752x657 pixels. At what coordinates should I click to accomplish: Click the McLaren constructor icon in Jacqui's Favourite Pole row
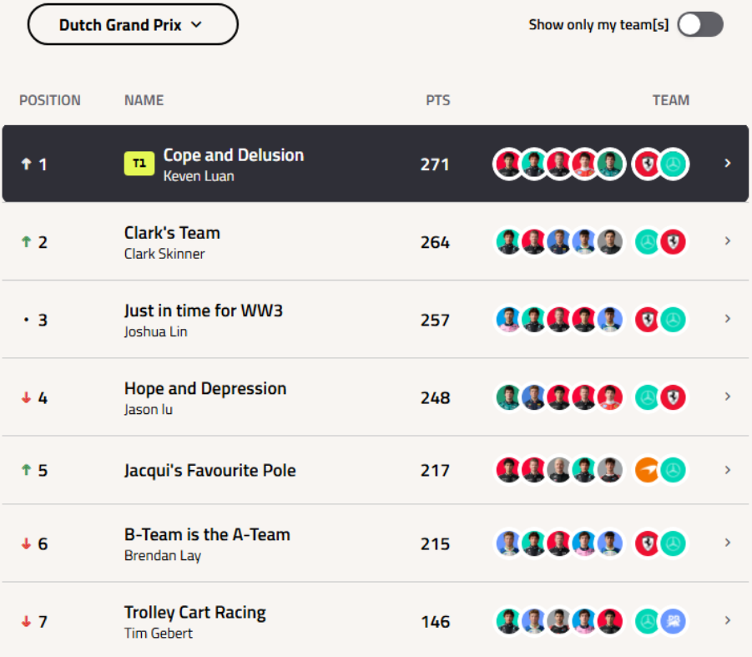tap(648, 470)
